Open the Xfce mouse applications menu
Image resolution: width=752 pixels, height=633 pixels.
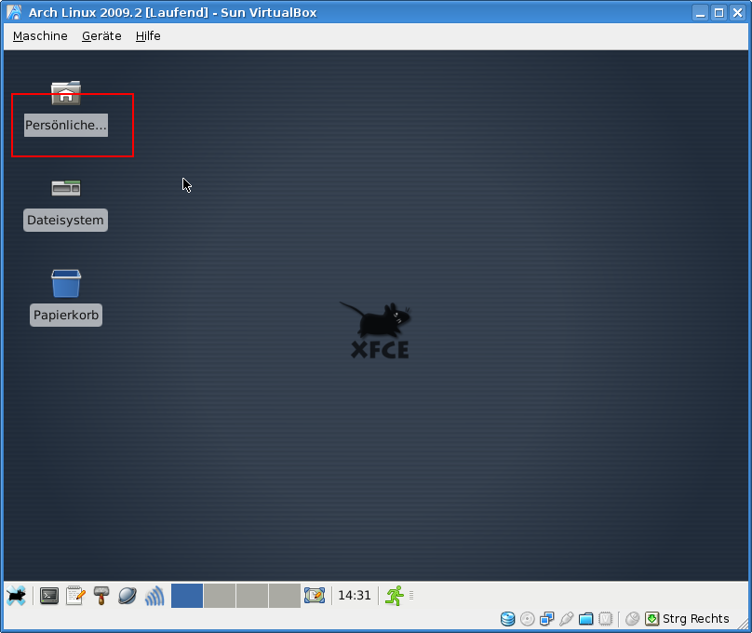(16, 596)
